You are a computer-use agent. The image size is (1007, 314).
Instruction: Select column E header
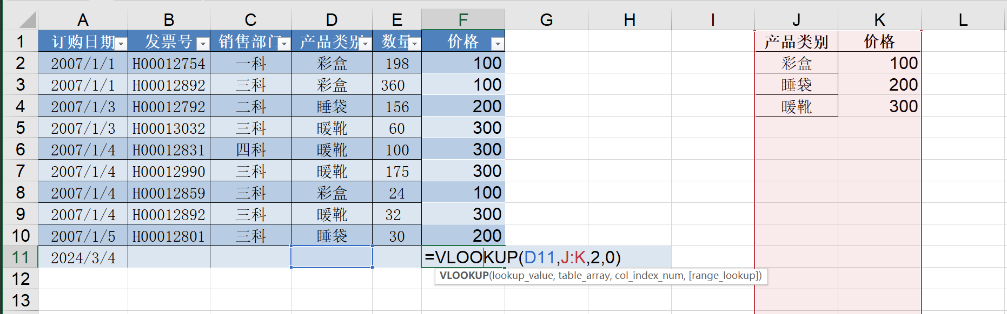pyautogui.click(x=397, y=20)
